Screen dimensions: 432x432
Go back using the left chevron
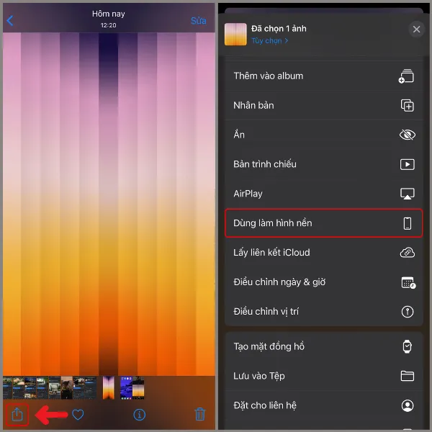[10, 21]
